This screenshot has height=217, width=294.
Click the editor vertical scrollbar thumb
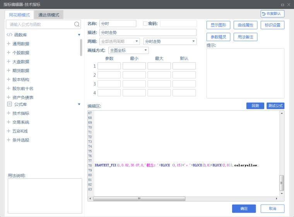282,183
